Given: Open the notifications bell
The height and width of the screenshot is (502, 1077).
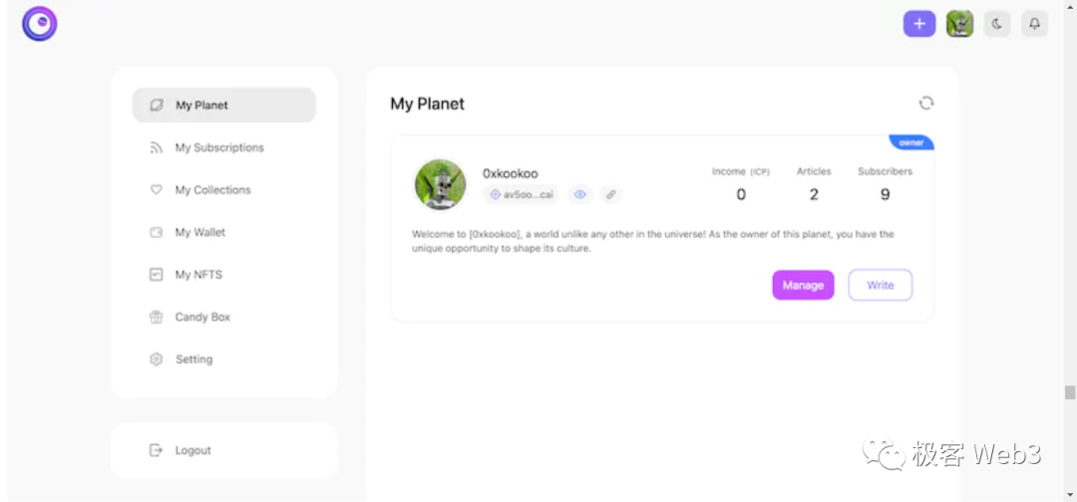Looking at the screenshot, I should click(1035, 24).
